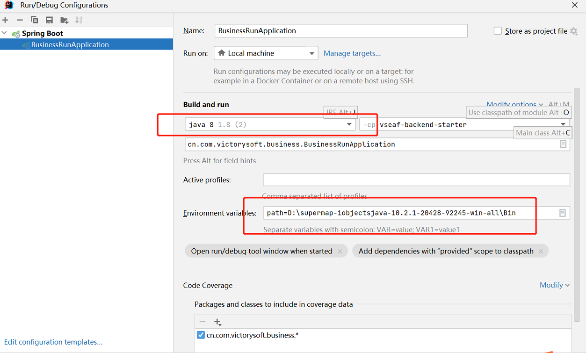The image size is (586, 353).
Task: Click the Add New Configuration plus icon
Action: coord(6,20)
